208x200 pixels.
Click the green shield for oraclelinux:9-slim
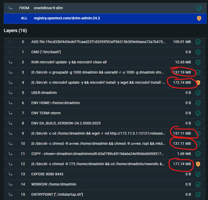pos(199,8)
